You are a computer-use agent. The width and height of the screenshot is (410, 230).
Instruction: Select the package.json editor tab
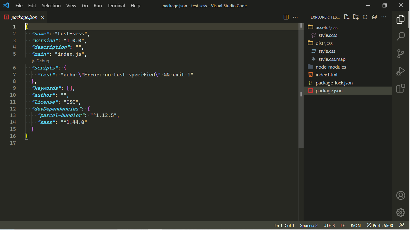point(24,17)
